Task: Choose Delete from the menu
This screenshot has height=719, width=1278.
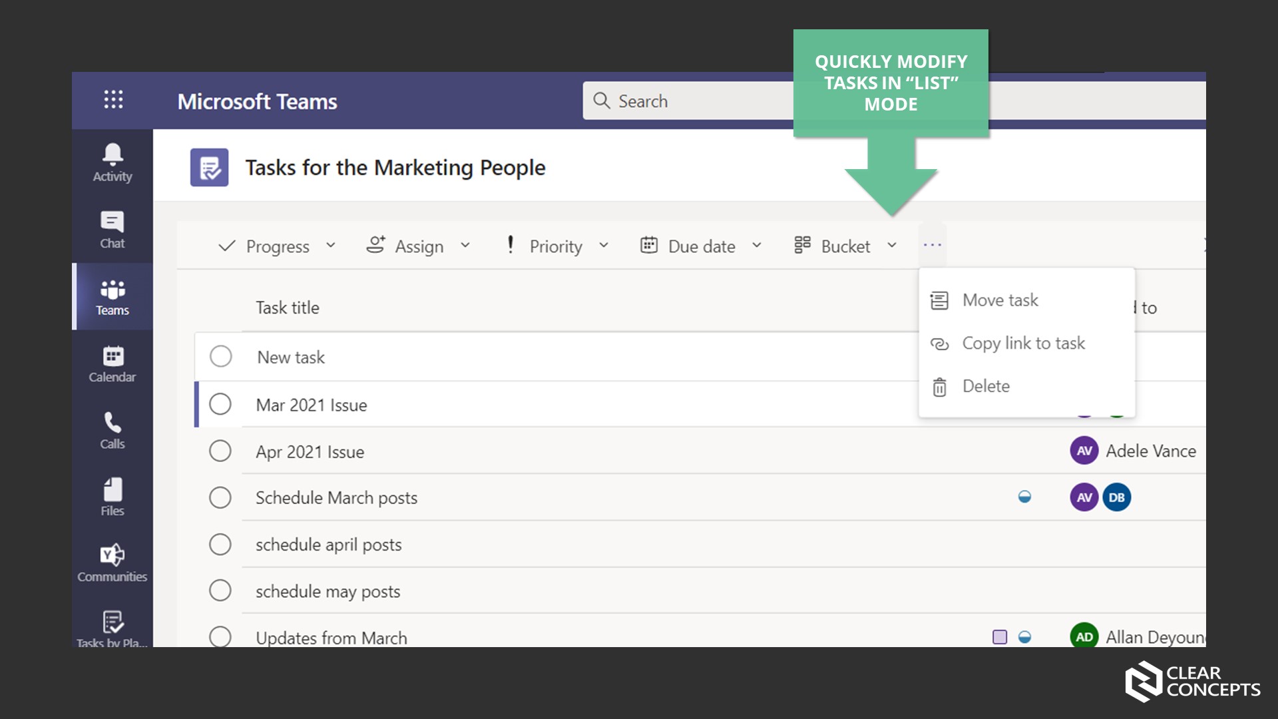Action: [1026, 386]
